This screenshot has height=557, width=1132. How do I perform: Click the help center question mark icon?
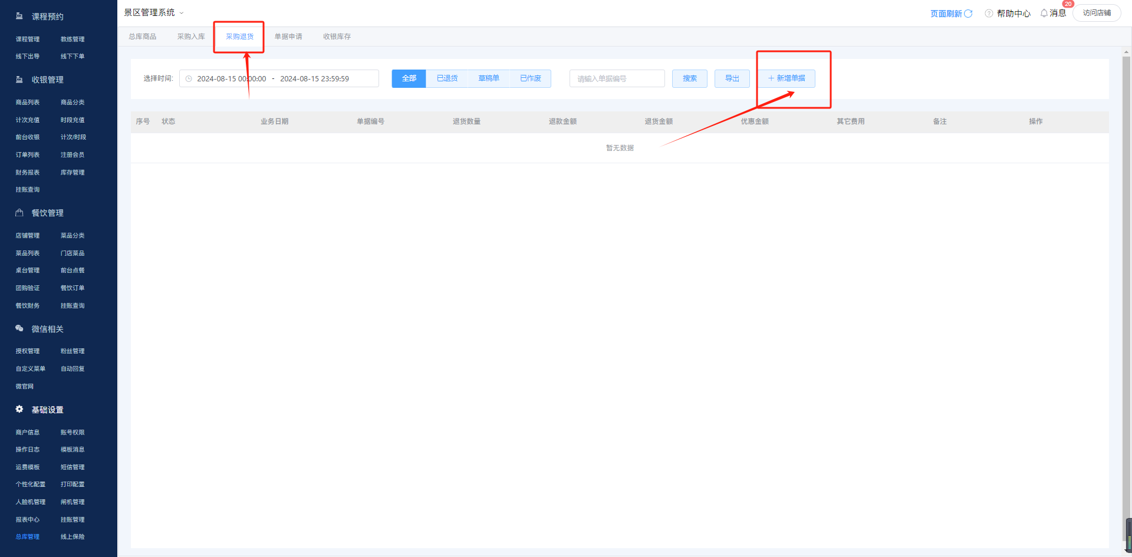989,14
